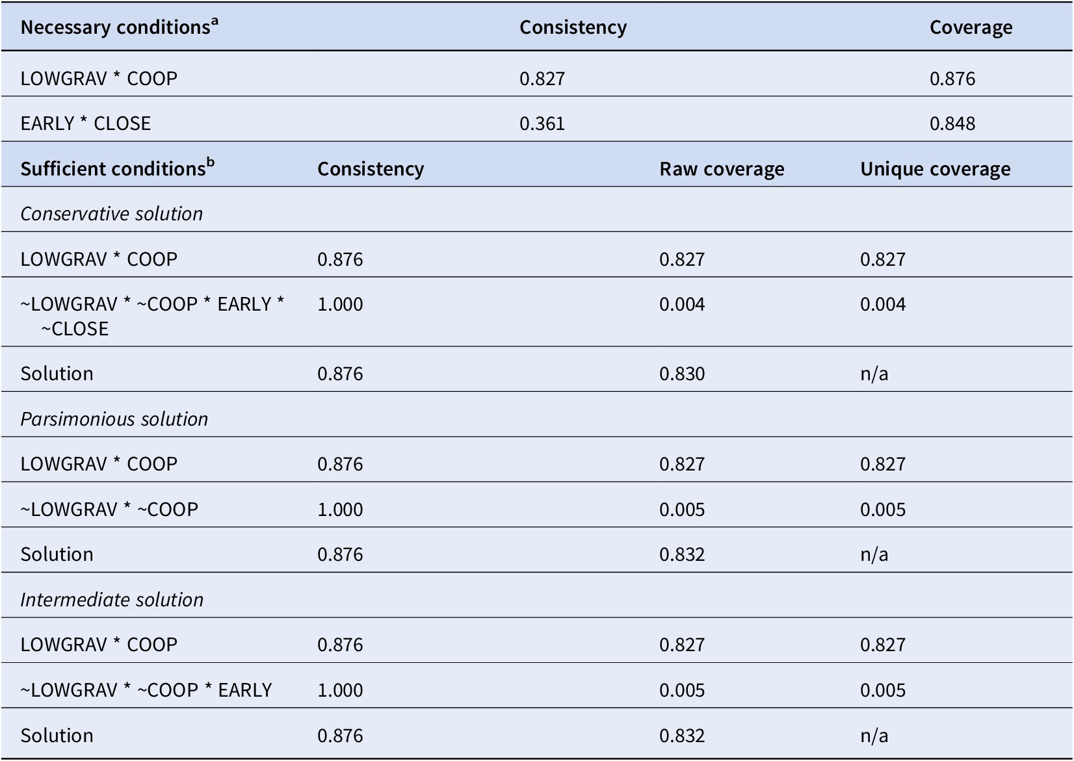Screen dimensions: 1074x761
Task: Click the consistency value 0.361
Action: [542, 123]
